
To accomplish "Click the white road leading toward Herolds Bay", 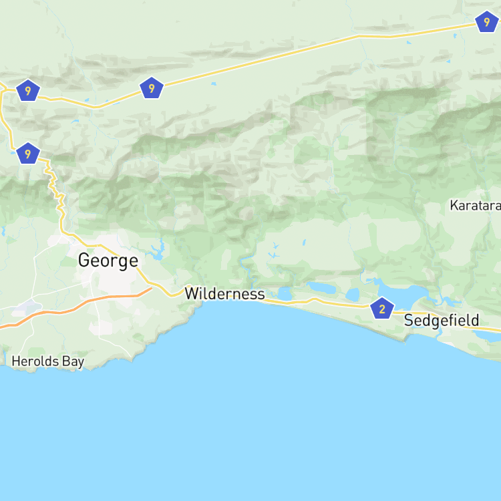I will pos(27,339).
